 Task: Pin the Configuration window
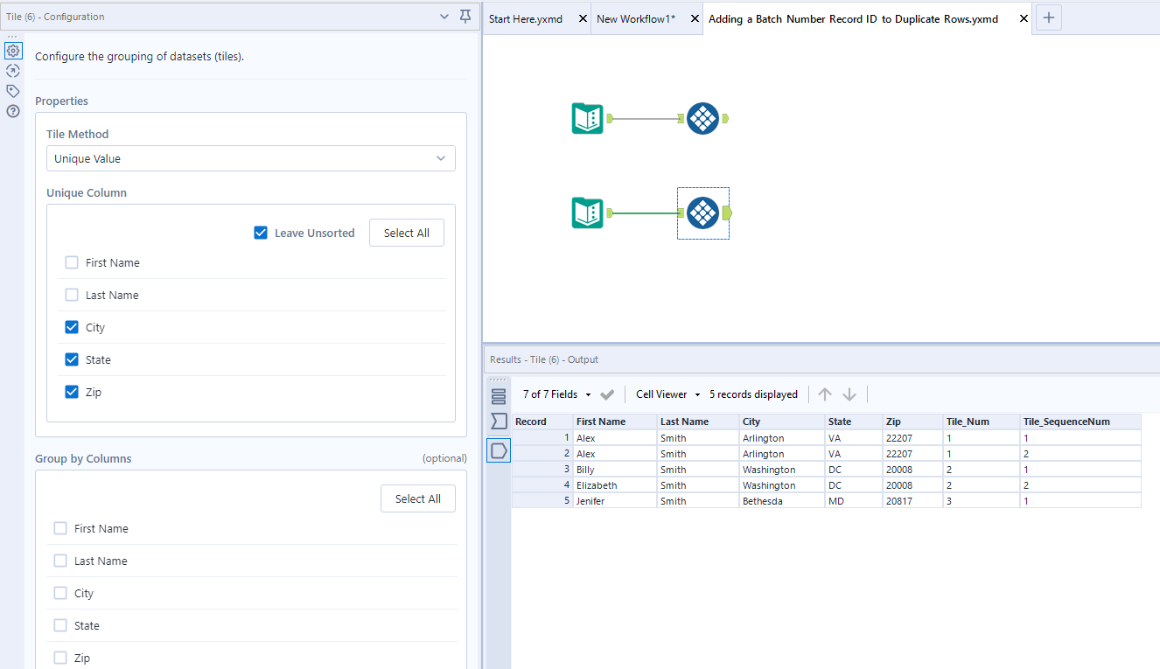465,17
